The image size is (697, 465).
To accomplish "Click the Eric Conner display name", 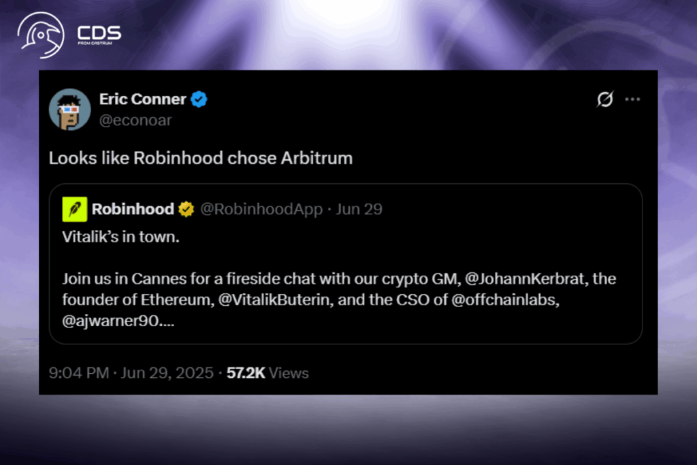I will [142, 99].
